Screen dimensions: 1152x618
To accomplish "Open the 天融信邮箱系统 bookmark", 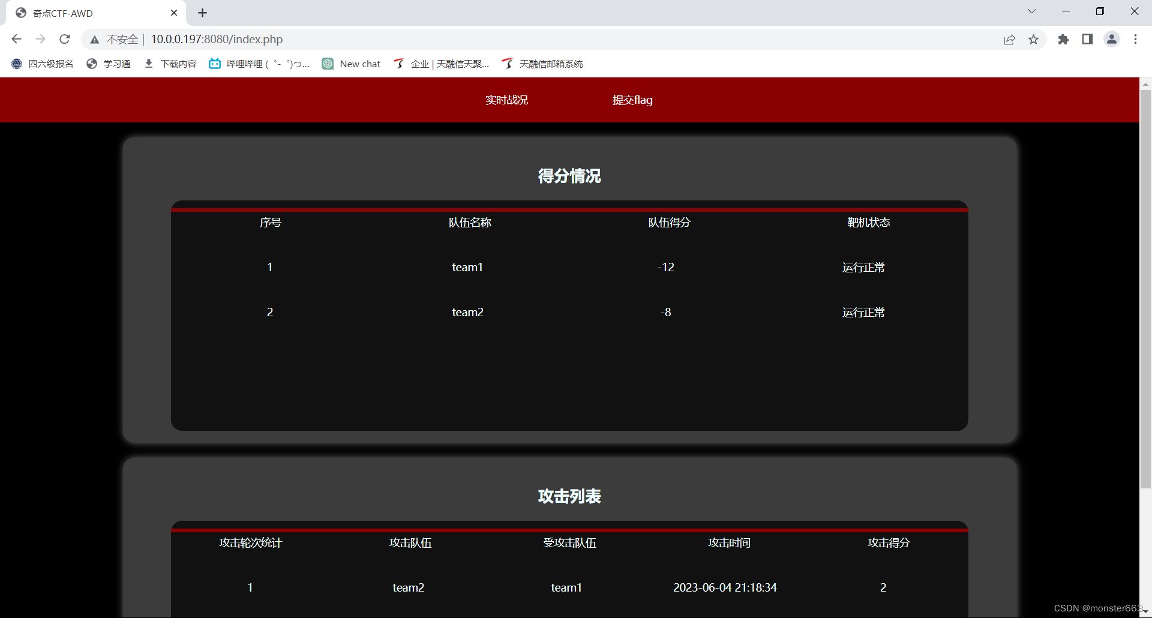I will pyautogui.click(x=542, y=64).
